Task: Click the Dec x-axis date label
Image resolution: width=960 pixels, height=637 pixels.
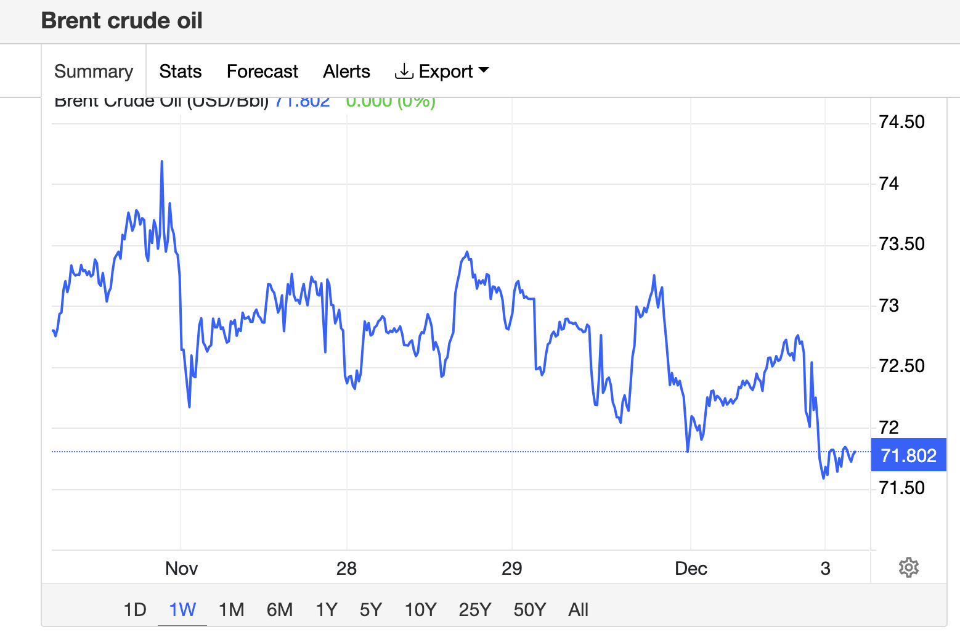Action: click(691, 568)
